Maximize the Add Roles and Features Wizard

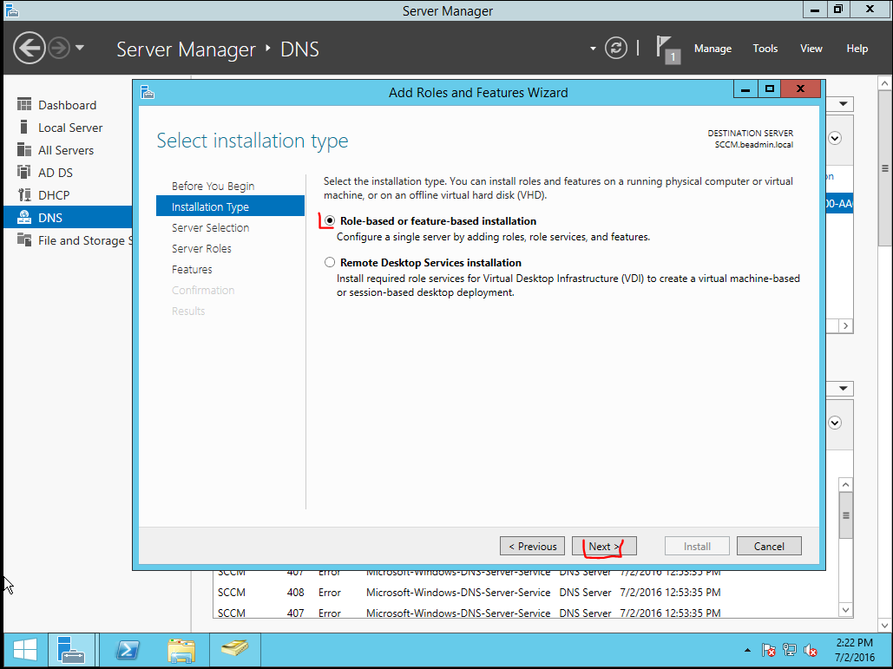(770, 89)
